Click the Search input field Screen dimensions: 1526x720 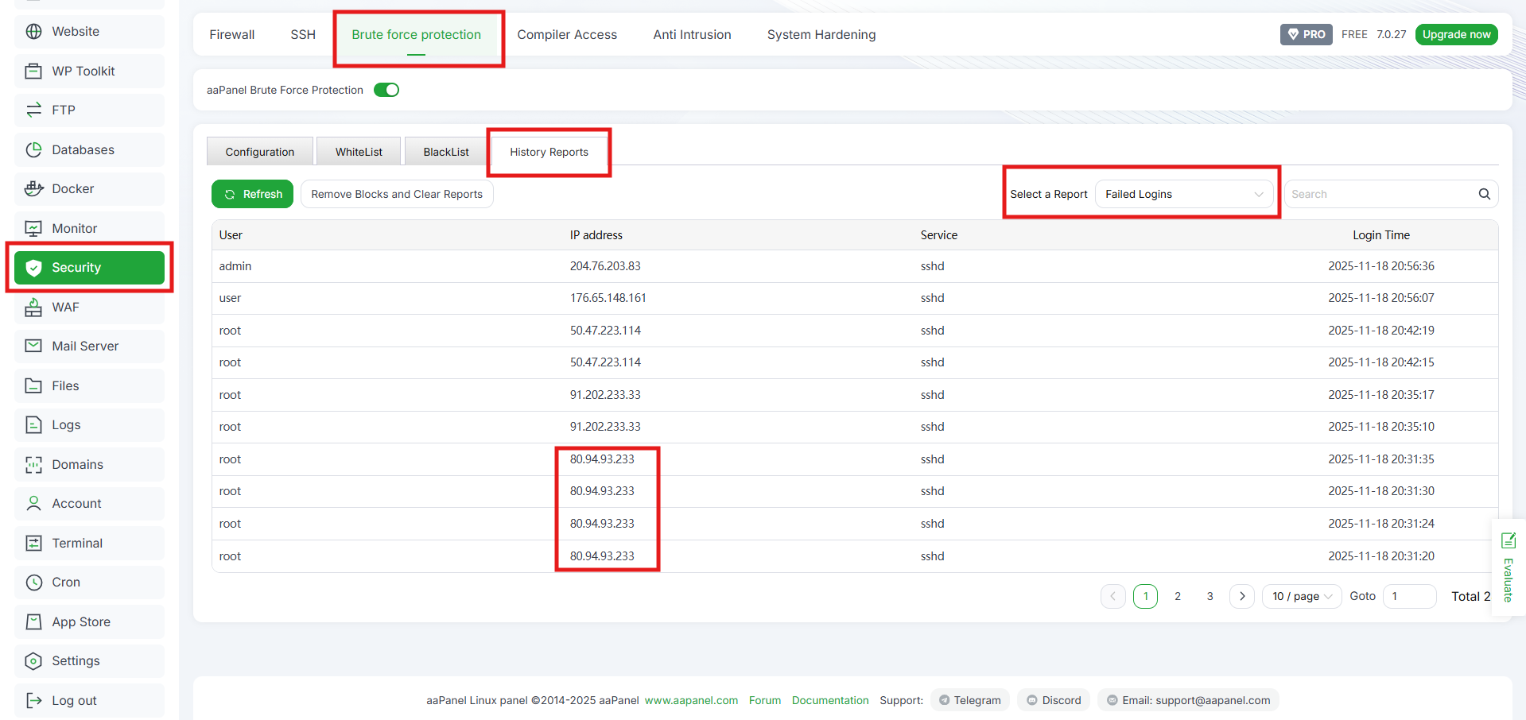[x=1380, y=194]
